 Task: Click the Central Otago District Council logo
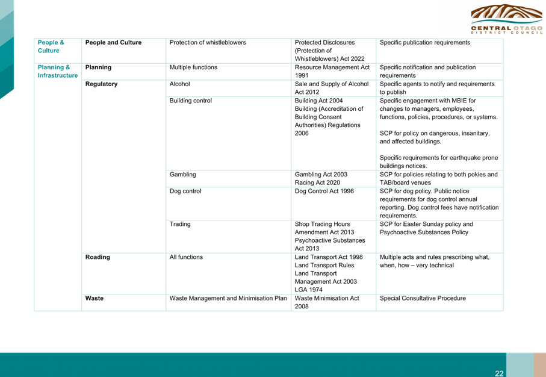[507, 19]
